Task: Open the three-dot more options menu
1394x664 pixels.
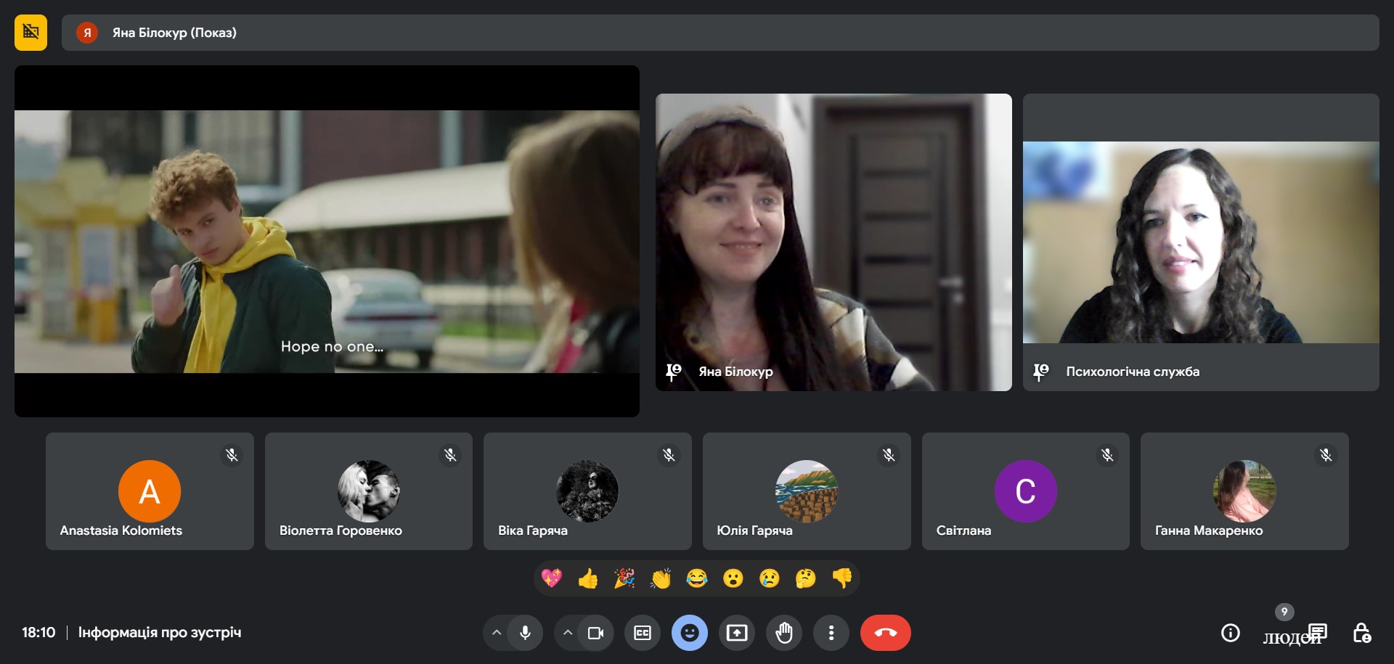Action: (x=831, y=633)
